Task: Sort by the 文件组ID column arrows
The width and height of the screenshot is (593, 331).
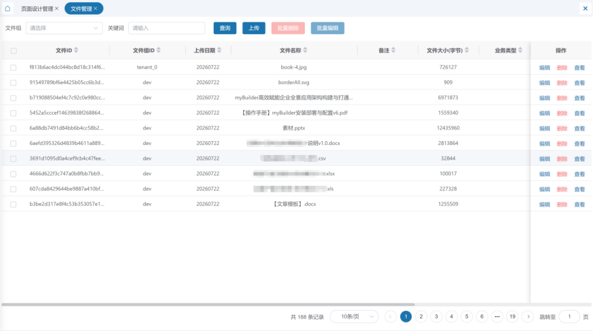Action: click(x=158, y=50)
